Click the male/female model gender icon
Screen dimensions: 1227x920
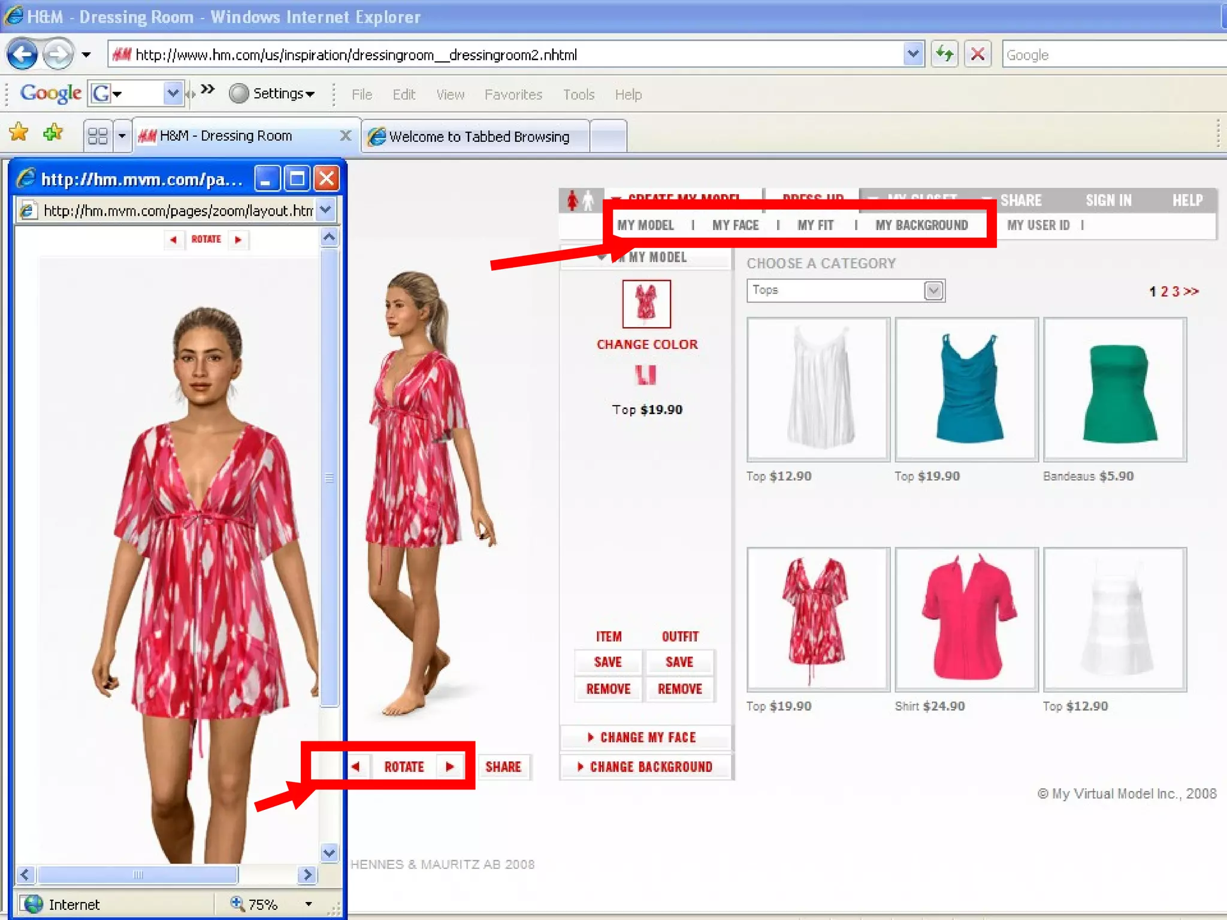(580, 201)
